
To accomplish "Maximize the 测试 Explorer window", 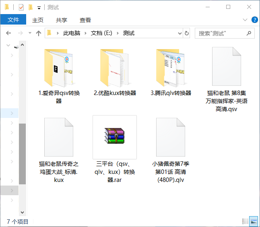I will (x=228, y=7).
